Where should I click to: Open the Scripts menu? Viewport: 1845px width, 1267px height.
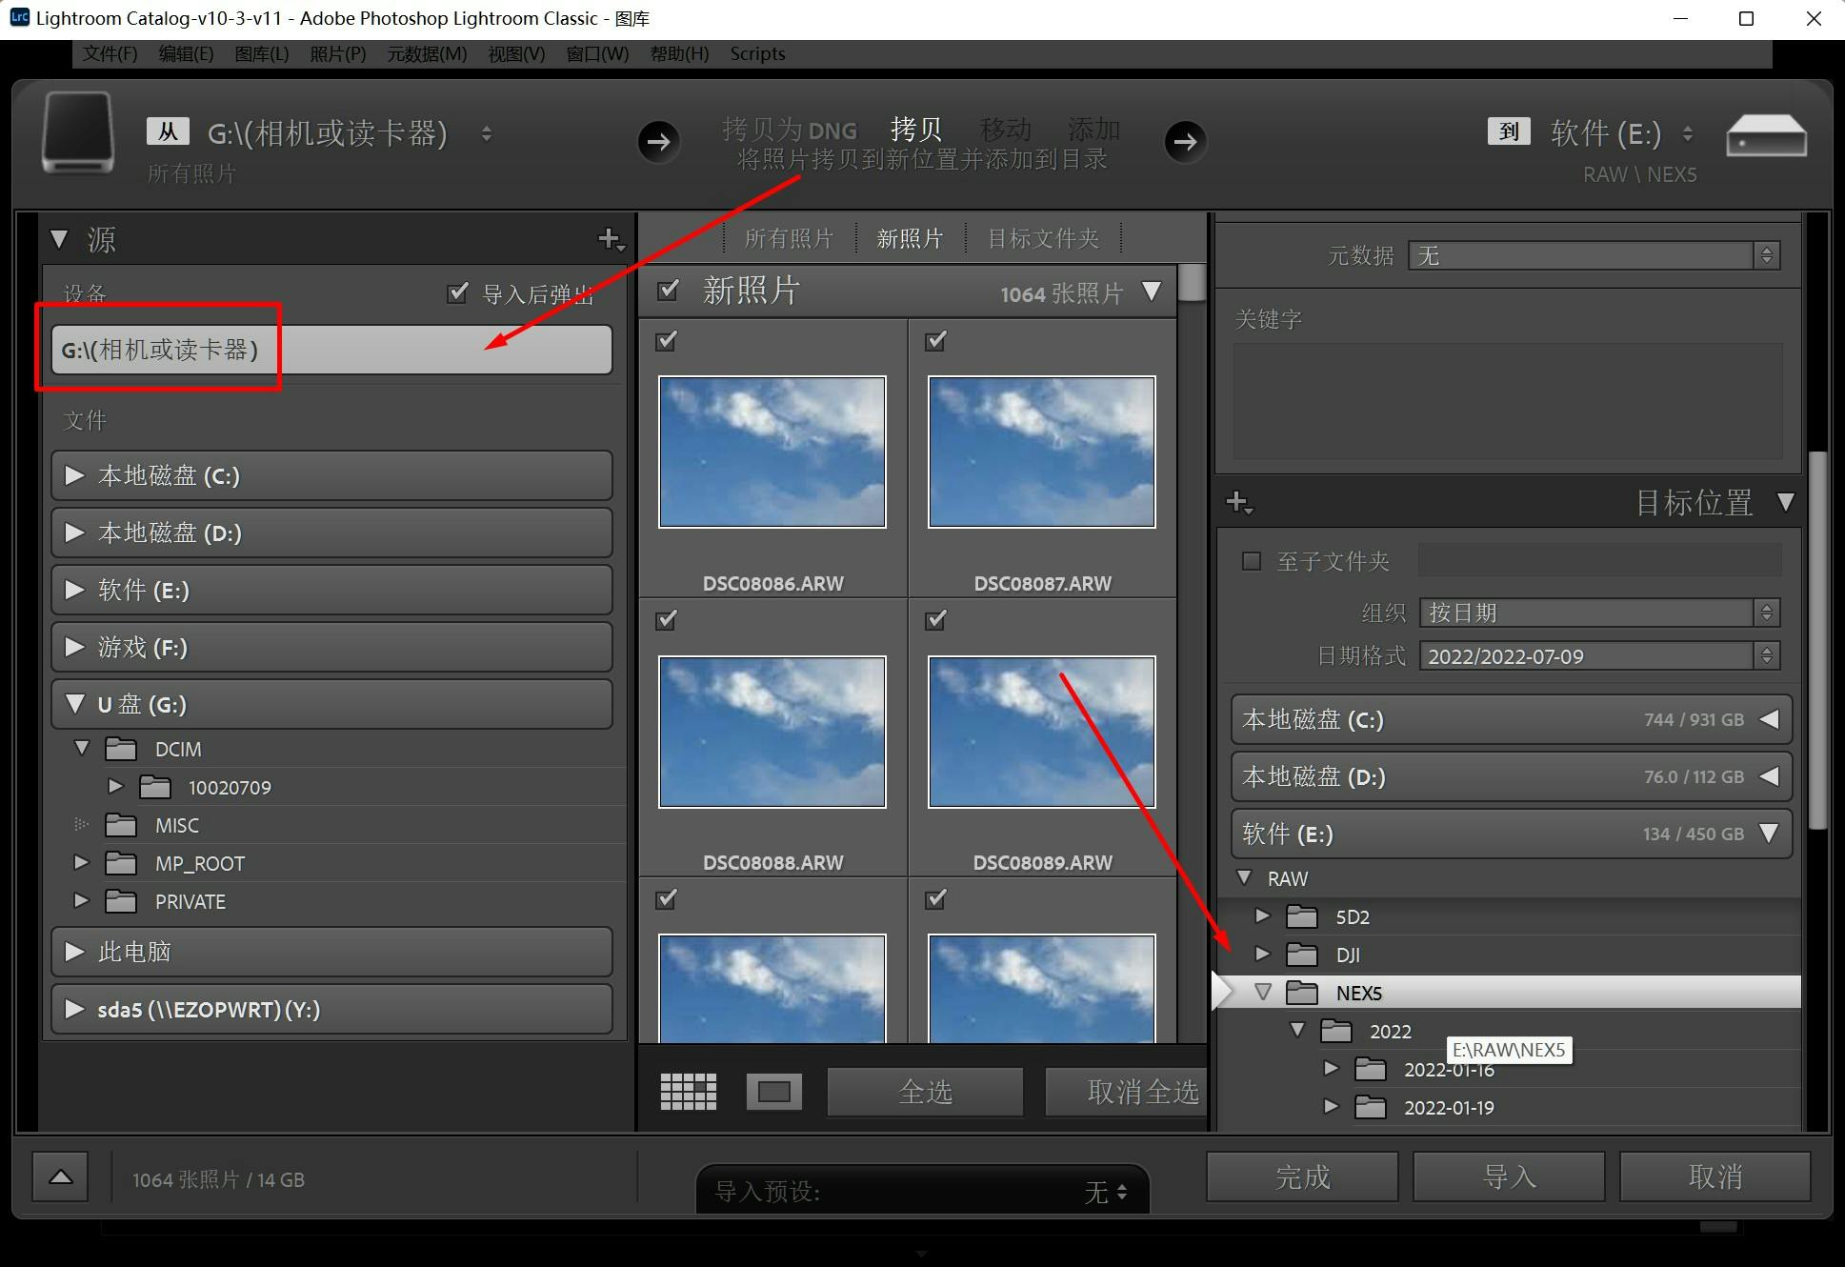pos(757,53)
